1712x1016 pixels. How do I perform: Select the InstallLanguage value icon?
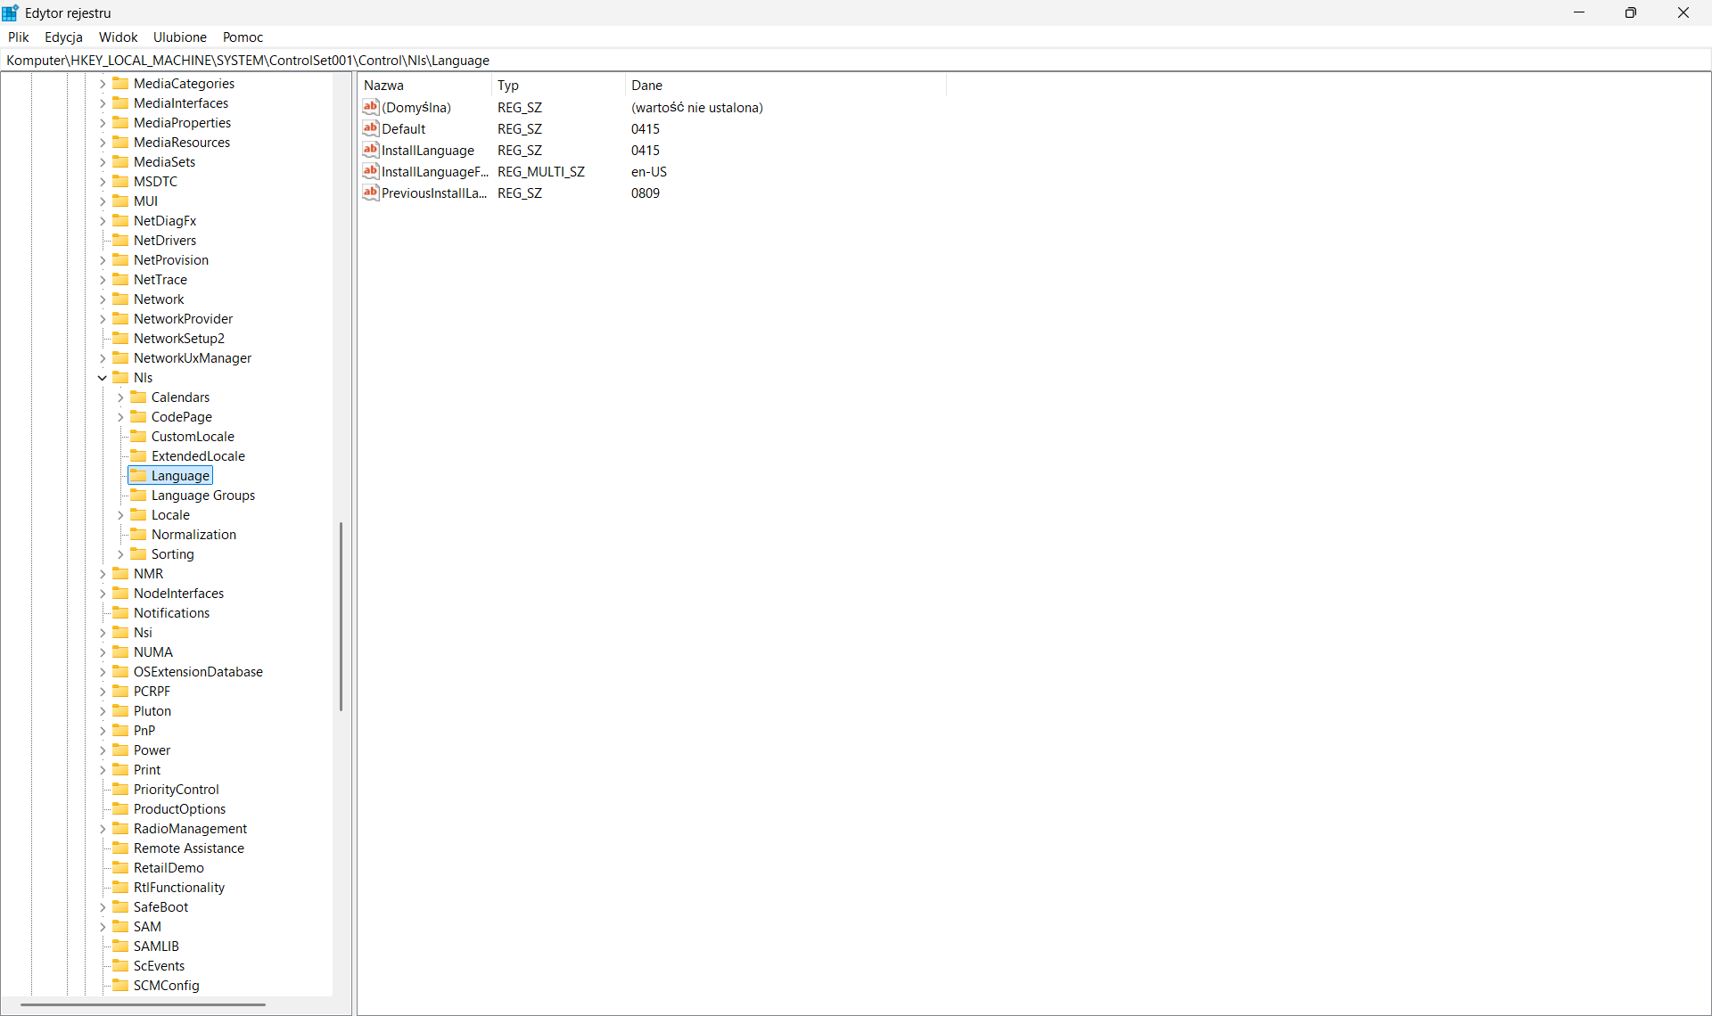click(371, 150)
